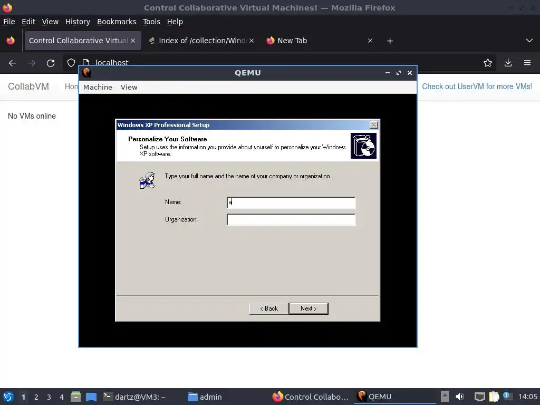The image size is (540, 405).
Task: Open Firefox File menu
Action: coord(9,22)
